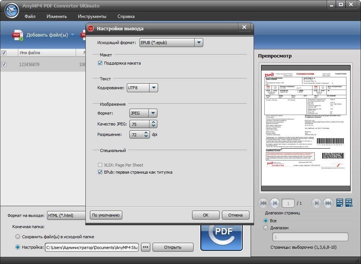
Task: Open the Инструменты menu
Action: coord(92,16)
